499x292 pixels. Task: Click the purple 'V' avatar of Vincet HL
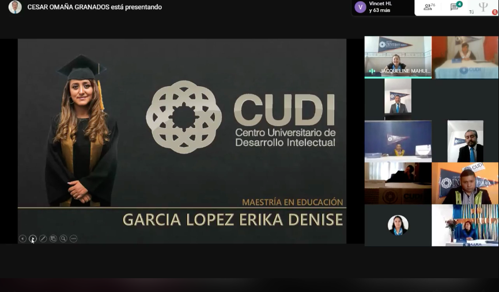tap(360, 7)
